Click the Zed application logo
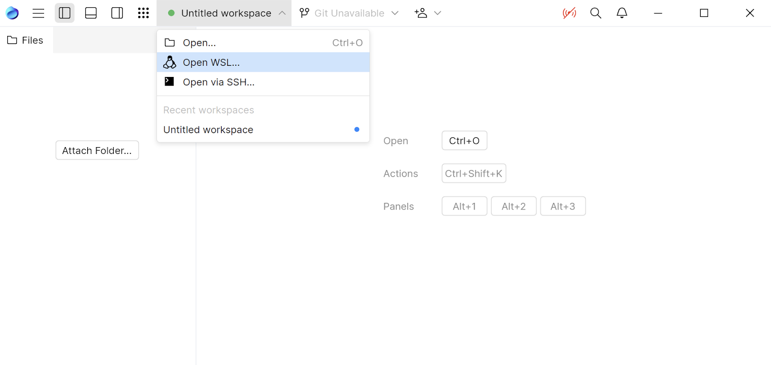Screen dimensions: 771x365 (12, 13)
